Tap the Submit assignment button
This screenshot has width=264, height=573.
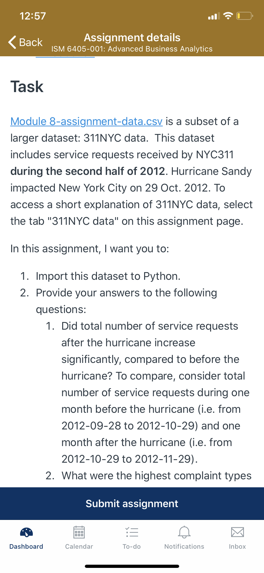(x=132, y=503)
